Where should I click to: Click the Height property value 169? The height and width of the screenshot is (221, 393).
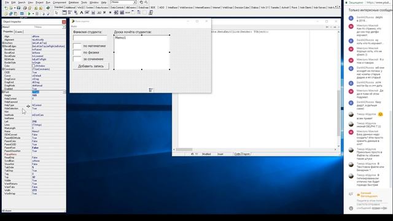tap(49, 95)
